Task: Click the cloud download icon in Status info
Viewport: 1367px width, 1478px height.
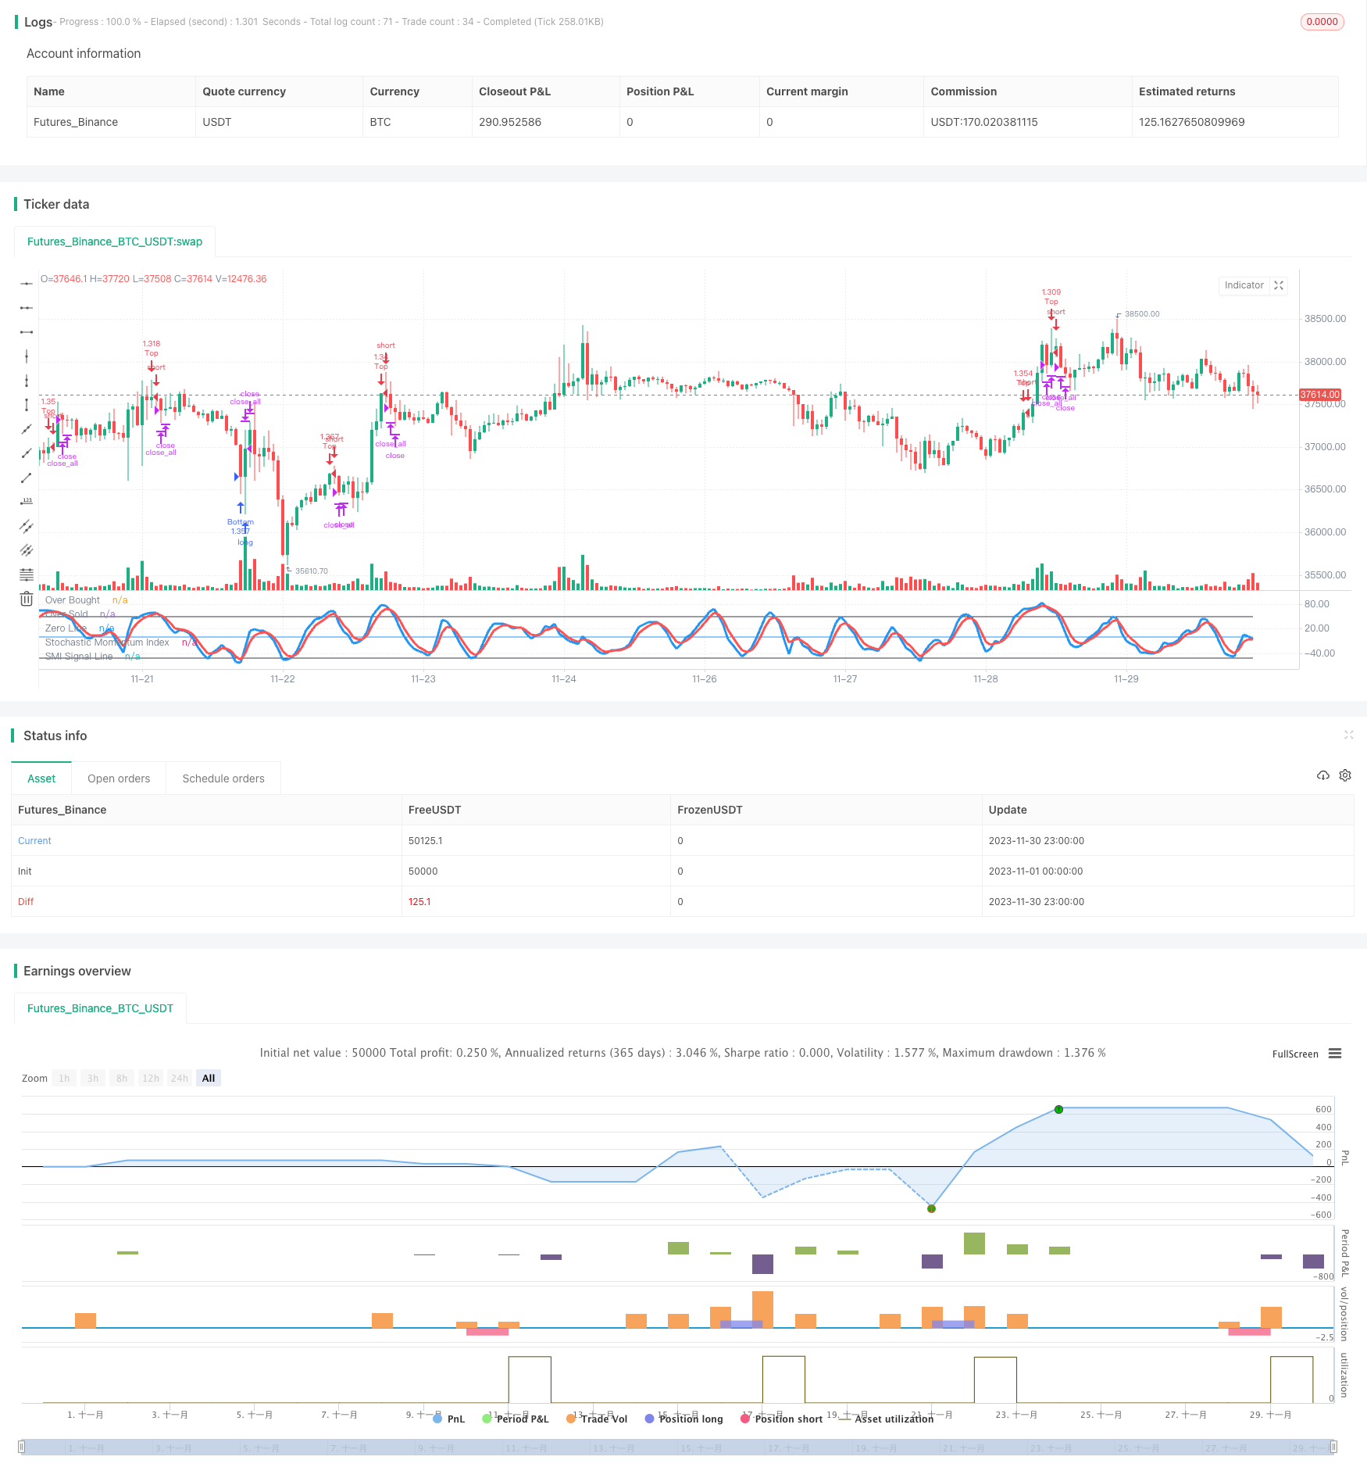Action: tap(1323, 775)
